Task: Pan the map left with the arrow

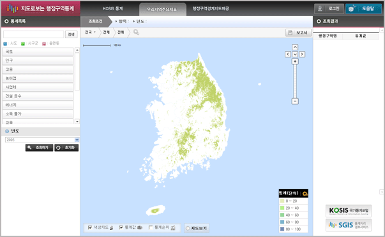Action: 288,54
